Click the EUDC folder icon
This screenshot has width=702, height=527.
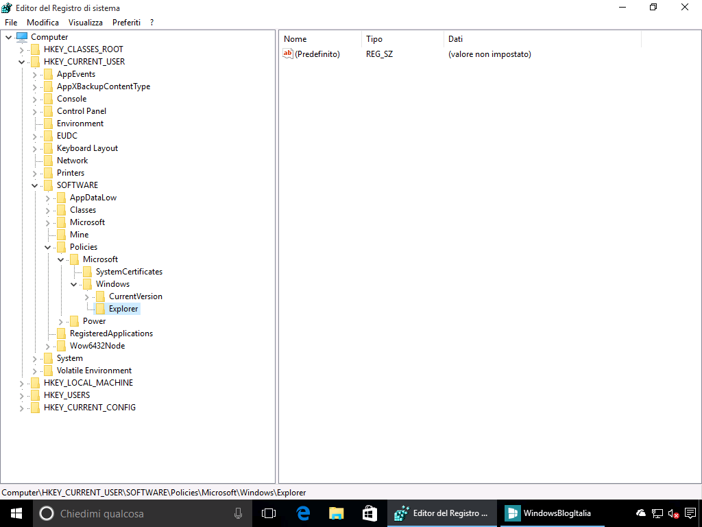pos(48,136)
